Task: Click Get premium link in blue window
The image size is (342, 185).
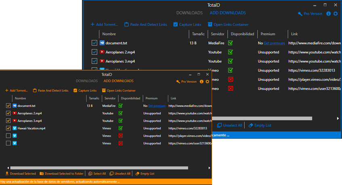Action: coord(274,43)
